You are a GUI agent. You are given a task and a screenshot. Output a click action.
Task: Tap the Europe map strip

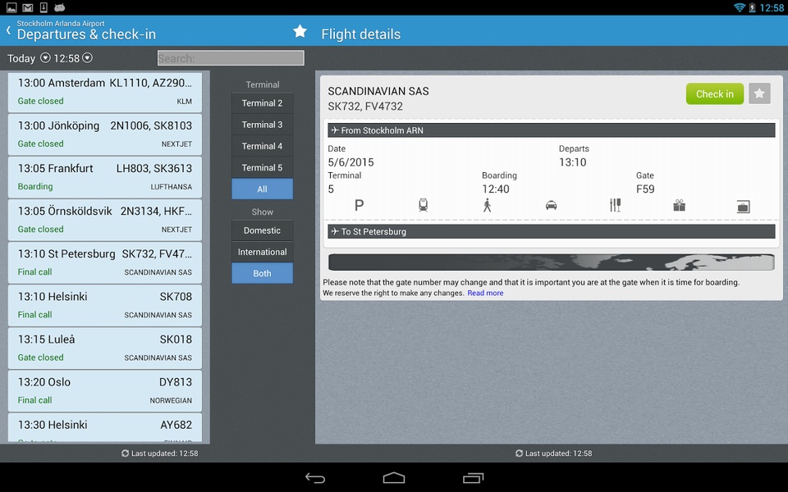pos(552,262)
